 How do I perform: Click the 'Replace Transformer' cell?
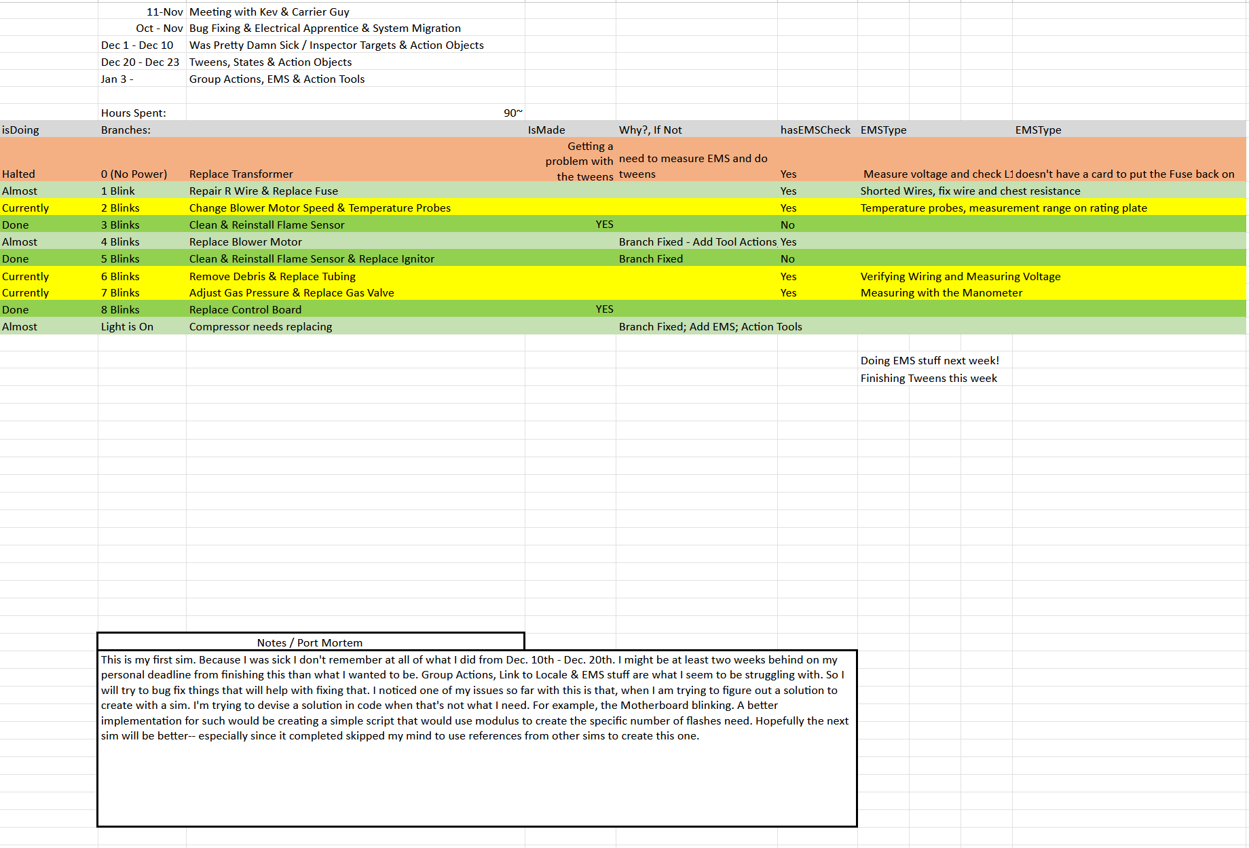tap(355, 160)
